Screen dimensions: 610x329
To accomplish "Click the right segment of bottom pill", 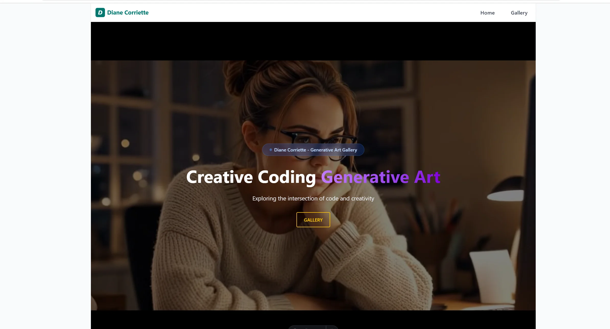I will [x=332, y=327].
